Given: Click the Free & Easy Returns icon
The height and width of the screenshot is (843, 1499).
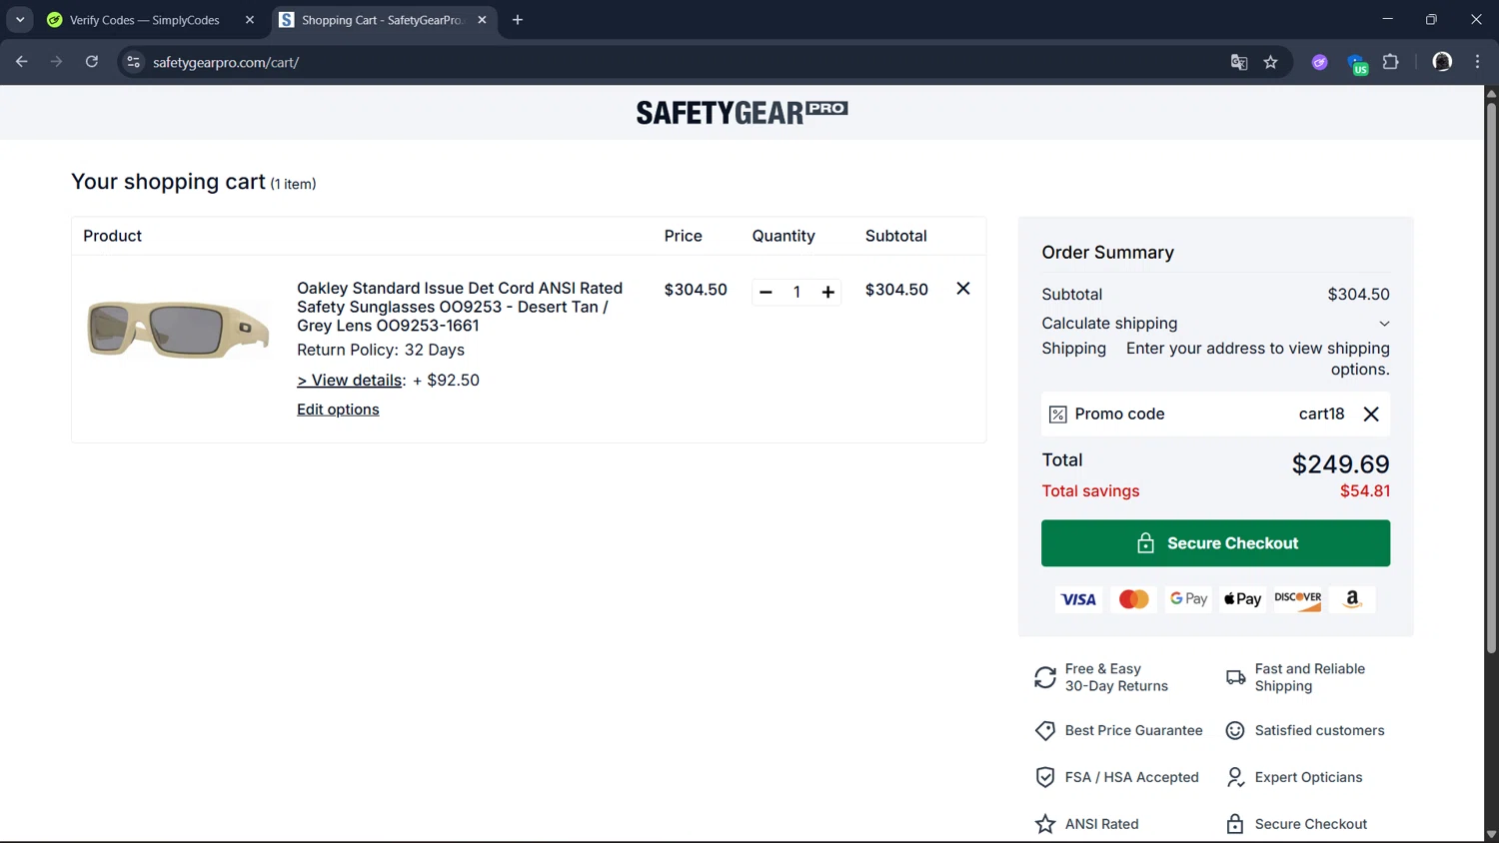Looking at the screenshot, I should [x=1045, y=678].
